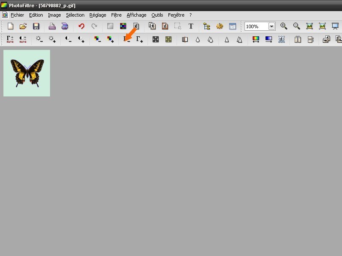Click the Gamma plus button
The height and width of the screenshot is (256, 342).
coord(139,39)
